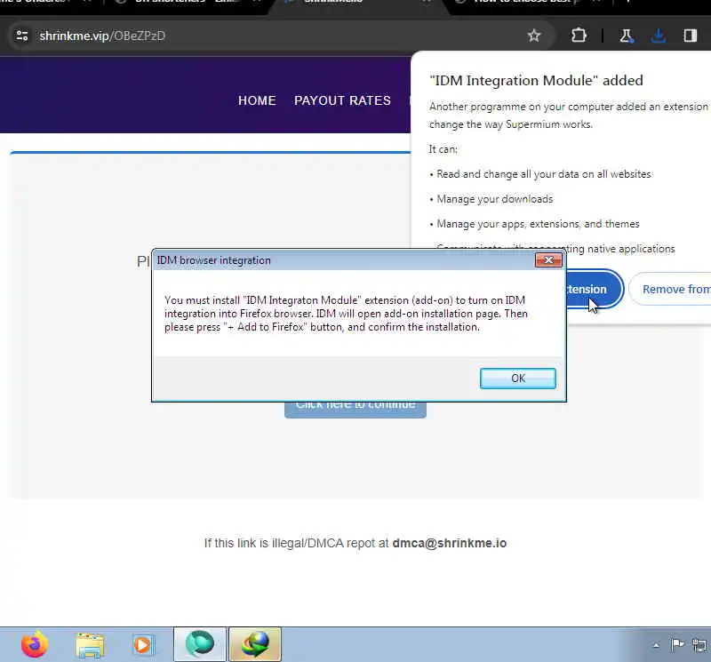Click OK in IDM browser integration dialog

tap(518, 379)
